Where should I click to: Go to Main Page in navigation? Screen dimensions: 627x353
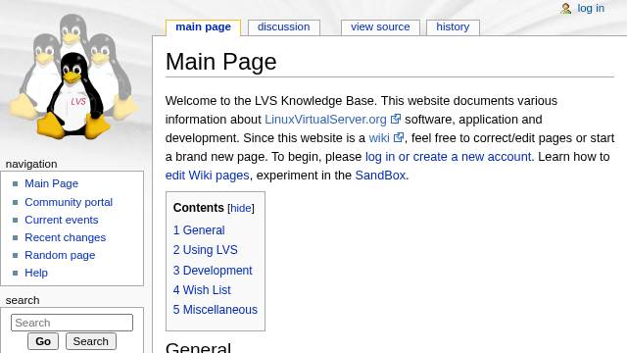[x=52, y=183]
